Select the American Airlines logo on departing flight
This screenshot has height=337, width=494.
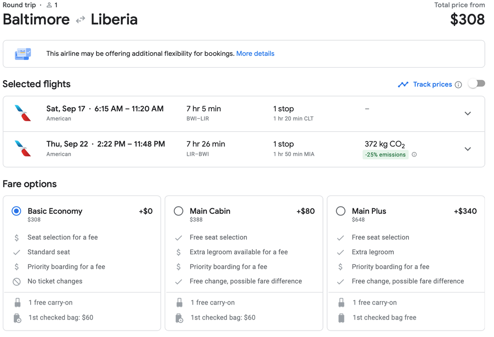click(x=23, y=113)
